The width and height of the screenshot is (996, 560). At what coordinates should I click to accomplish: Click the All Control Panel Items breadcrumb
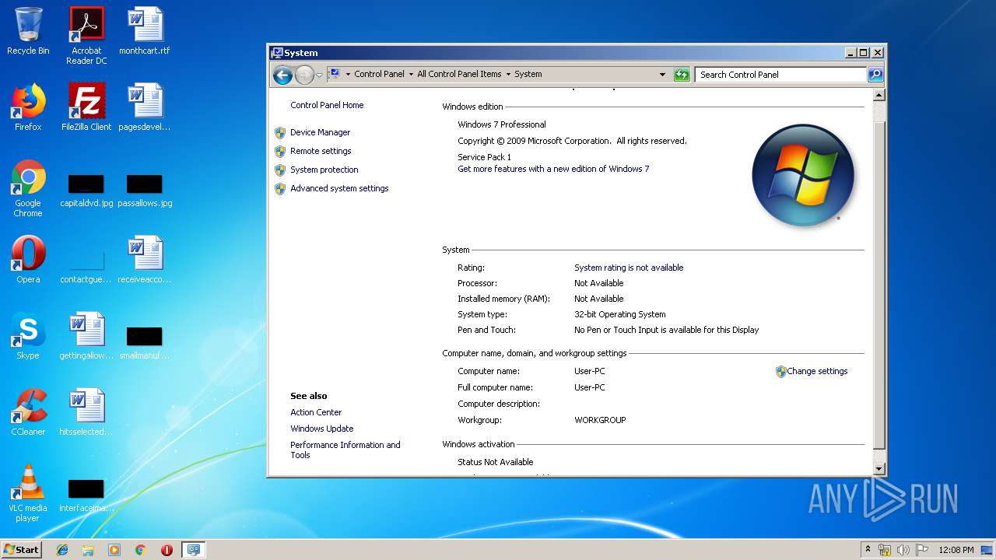pyautogui.click(x=459, y=75)
